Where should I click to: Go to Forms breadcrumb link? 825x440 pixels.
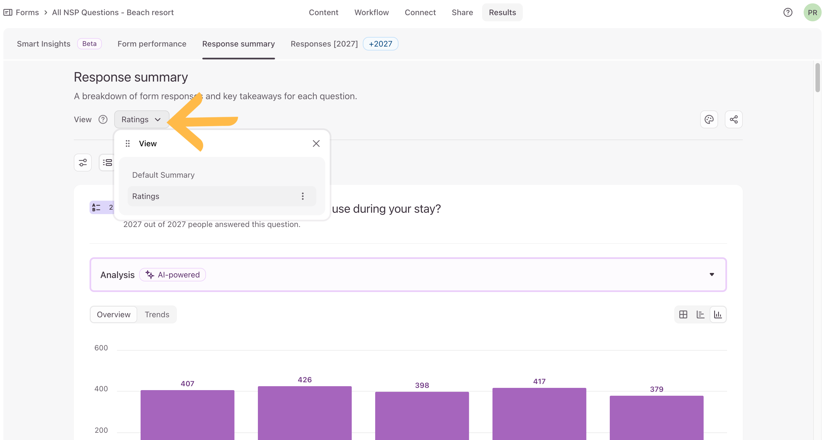tap(27, 12)
